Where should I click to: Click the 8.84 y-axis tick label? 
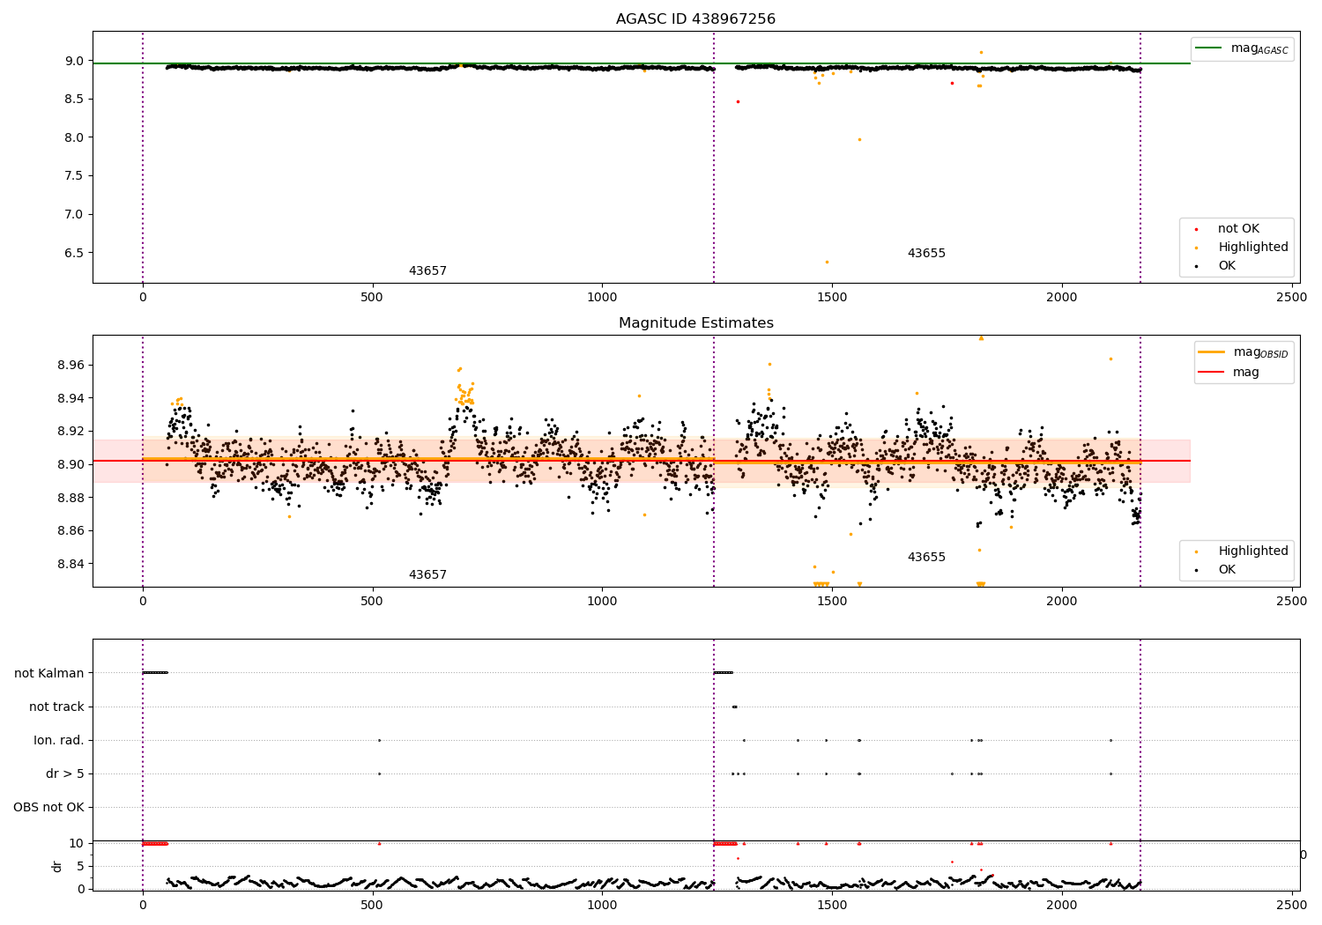[71, 564]
